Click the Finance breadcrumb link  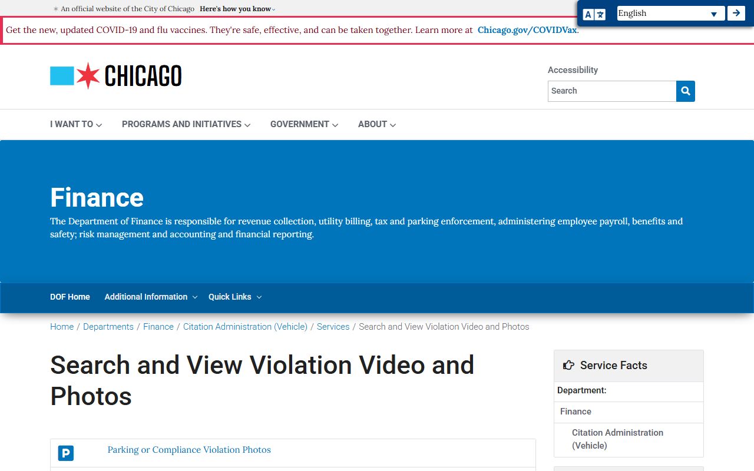[158, 327]
